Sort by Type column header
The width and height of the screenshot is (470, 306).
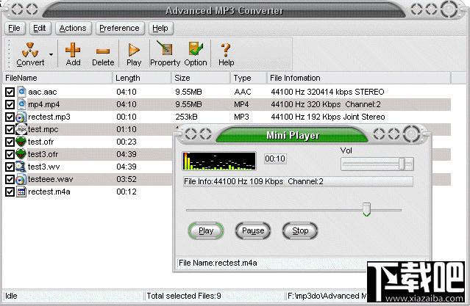coord(249,78)
